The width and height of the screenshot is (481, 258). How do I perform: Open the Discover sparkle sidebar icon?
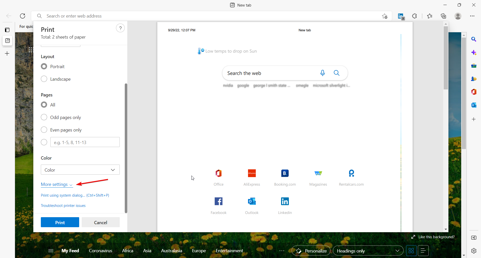coord(474,53)
